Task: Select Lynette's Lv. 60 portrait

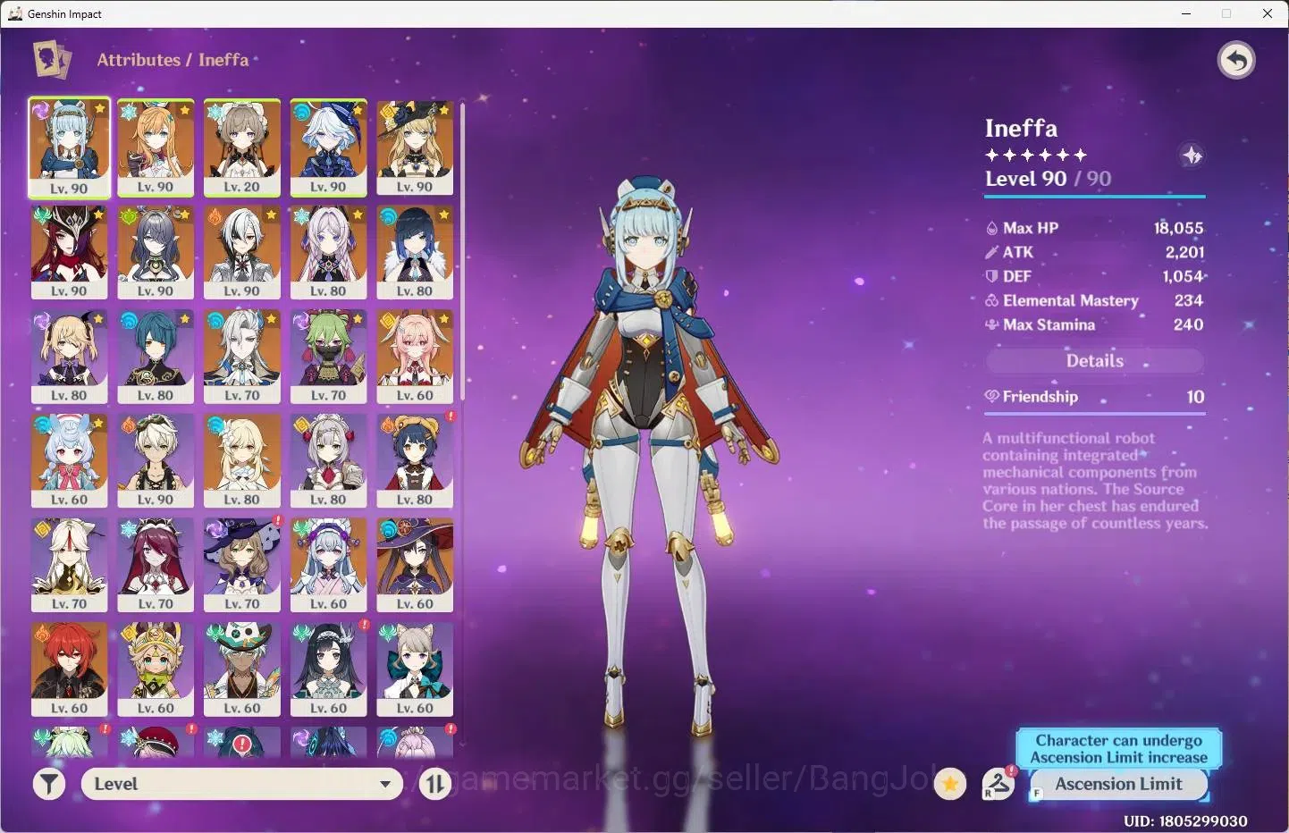Action: (x=415, y=669)
